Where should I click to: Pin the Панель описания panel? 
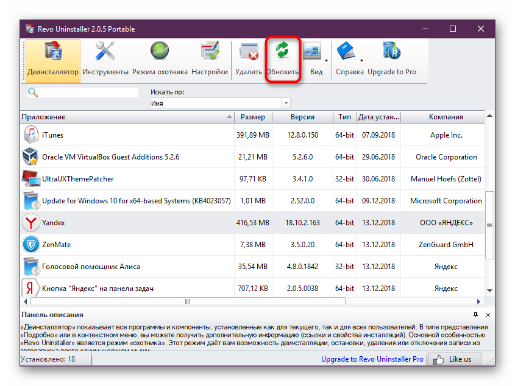tap(475, 315)
